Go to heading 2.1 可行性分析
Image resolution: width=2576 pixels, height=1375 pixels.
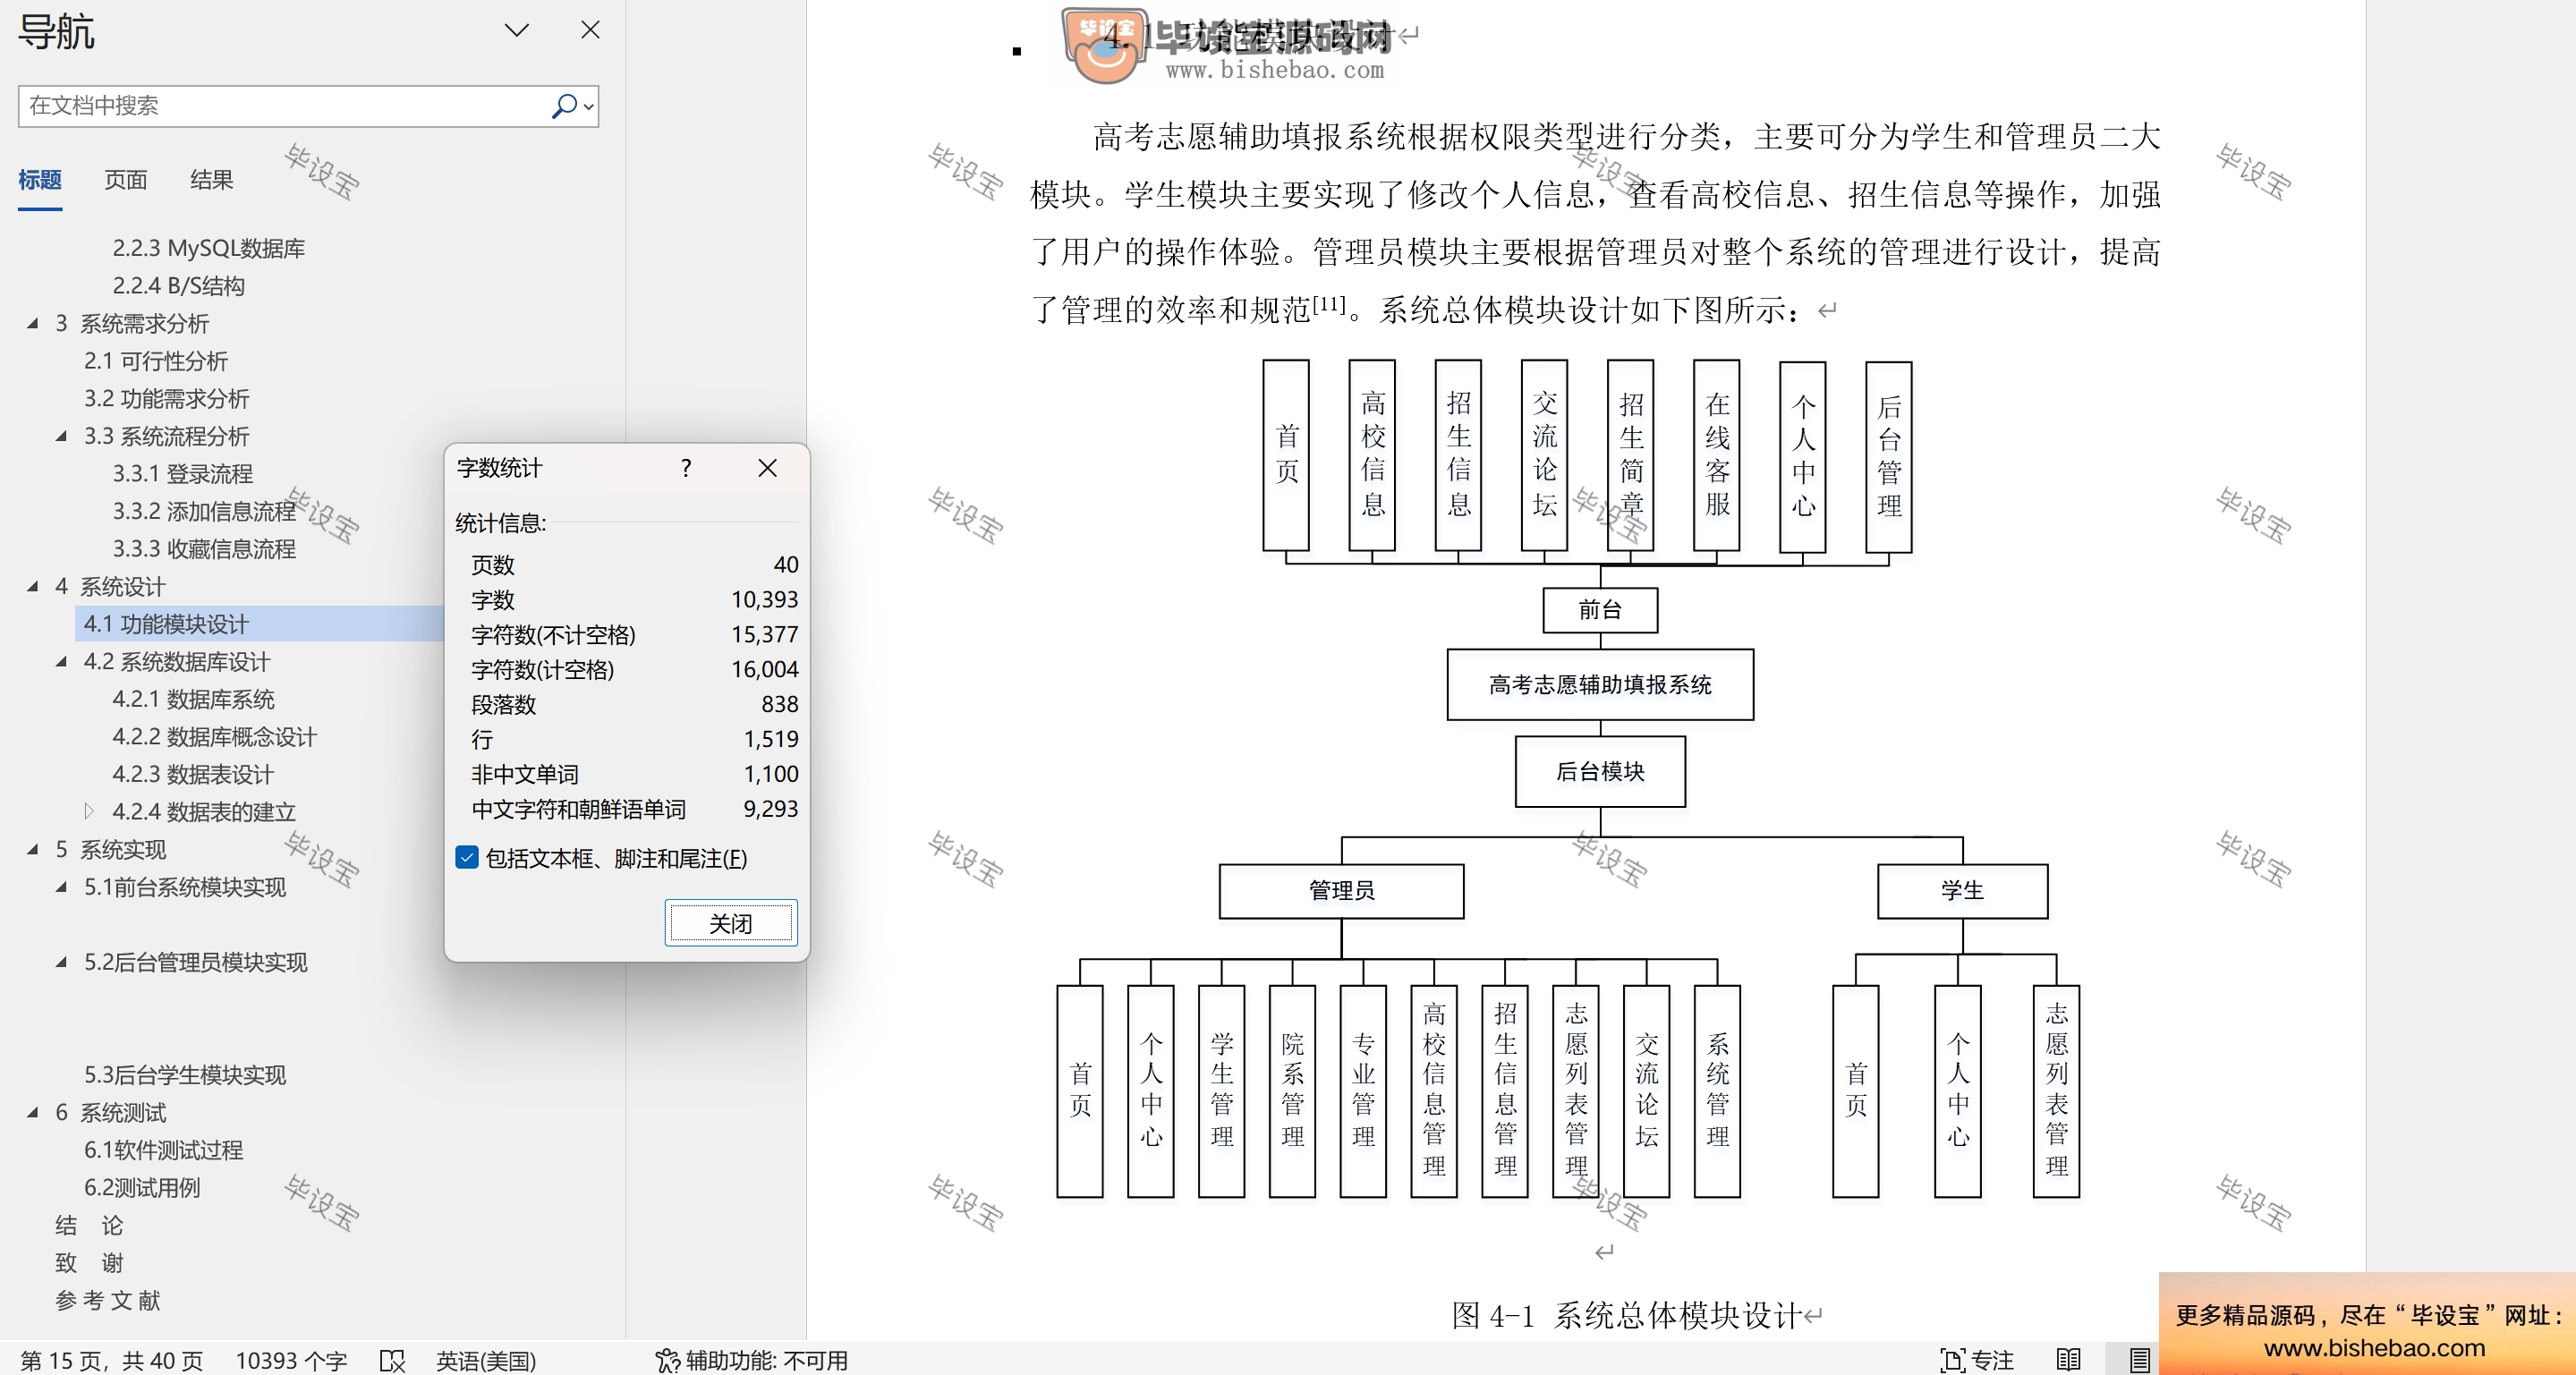tap(156, 361)
